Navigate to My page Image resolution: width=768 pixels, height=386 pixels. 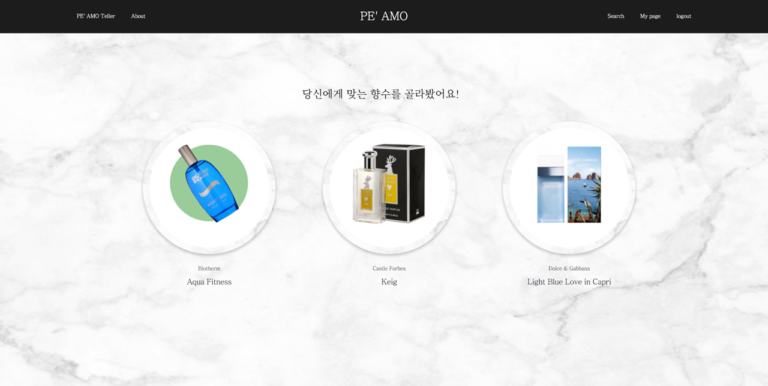[x=650, y=16]
